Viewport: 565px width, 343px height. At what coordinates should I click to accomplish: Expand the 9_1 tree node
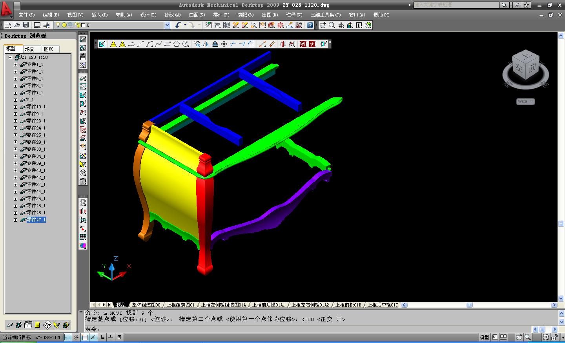[x=16, y=100]
